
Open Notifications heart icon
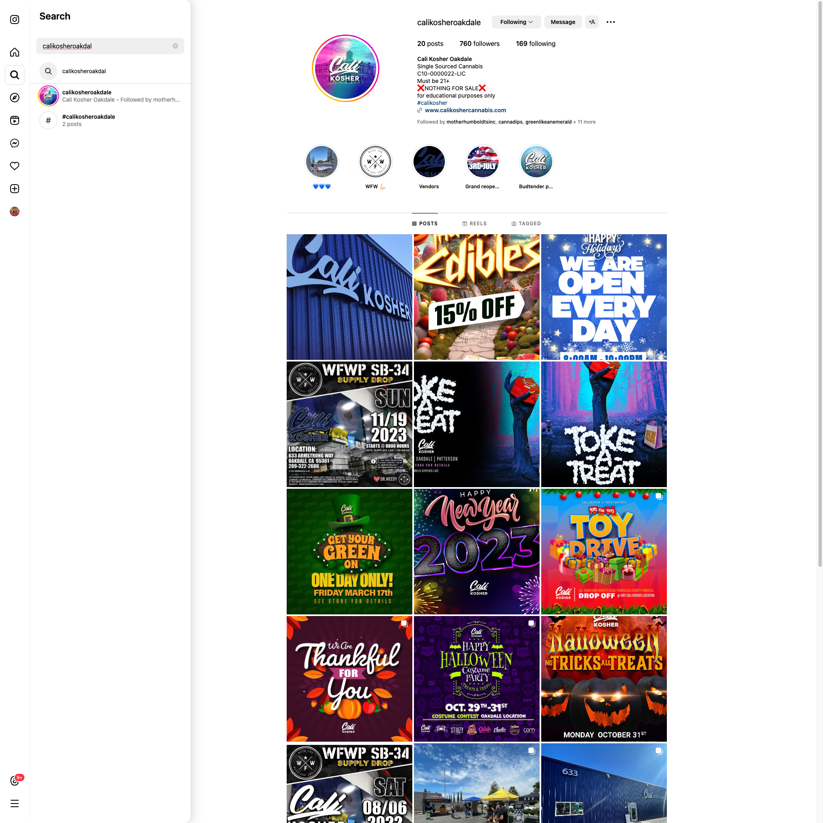tap(15, 166)
